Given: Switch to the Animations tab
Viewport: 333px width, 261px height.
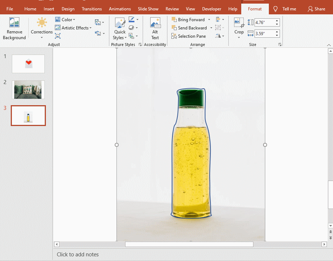Looking at the screenshot, I should (x=120, y=9).
